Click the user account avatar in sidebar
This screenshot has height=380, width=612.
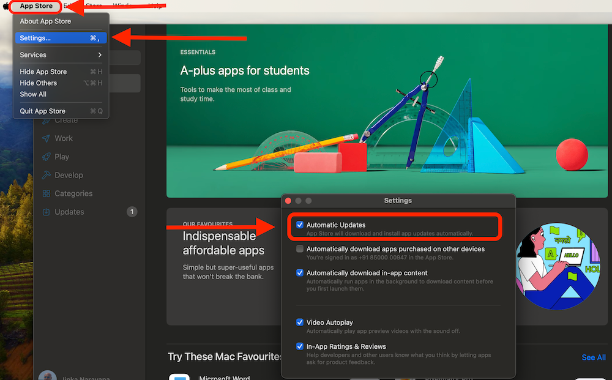(48, 376)
